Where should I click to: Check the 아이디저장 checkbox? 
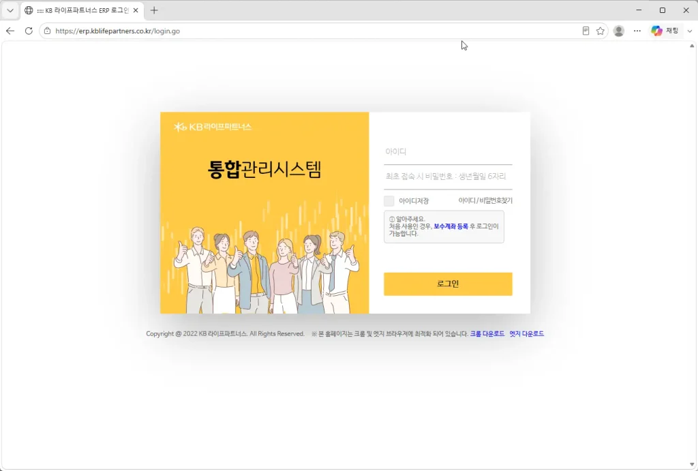[x=389, y=201]
